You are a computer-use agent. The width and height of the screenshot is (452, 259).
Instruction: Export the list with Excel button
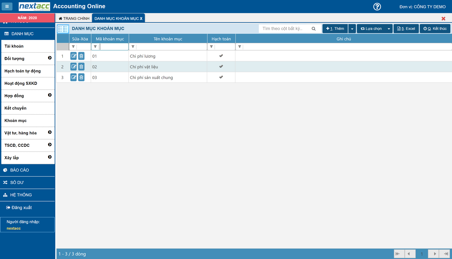point(406,29)
